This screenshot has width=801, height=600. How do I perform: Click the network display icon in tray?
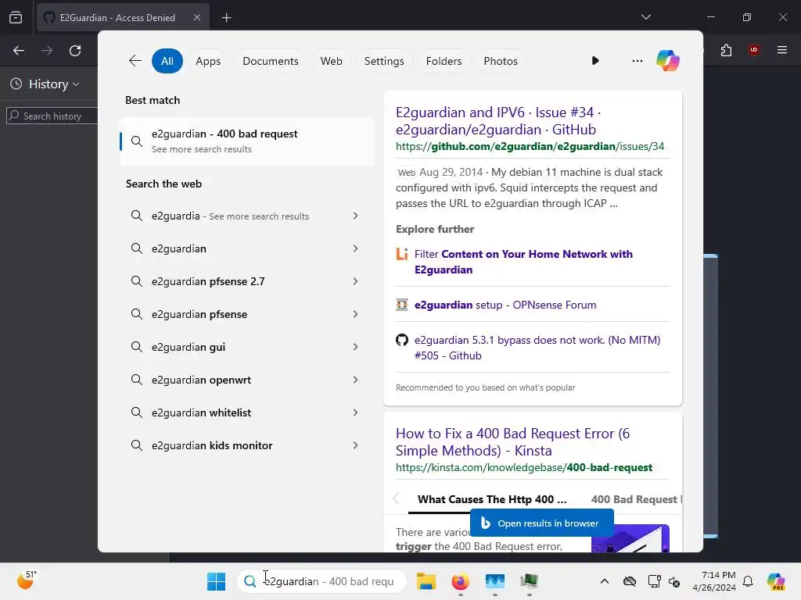655,581
